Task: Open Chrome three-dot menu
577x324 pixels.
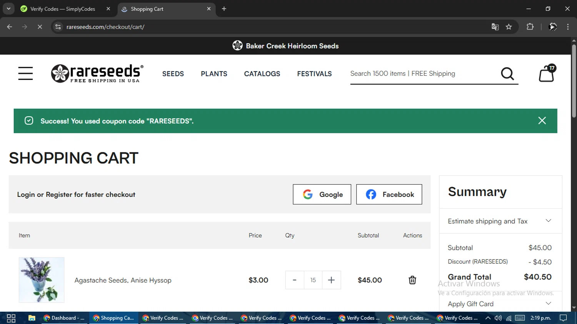Action: click(x=568, y=27)
